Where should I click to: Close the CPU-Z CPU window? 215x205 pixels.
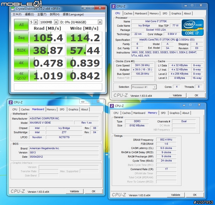coord(201,5)
